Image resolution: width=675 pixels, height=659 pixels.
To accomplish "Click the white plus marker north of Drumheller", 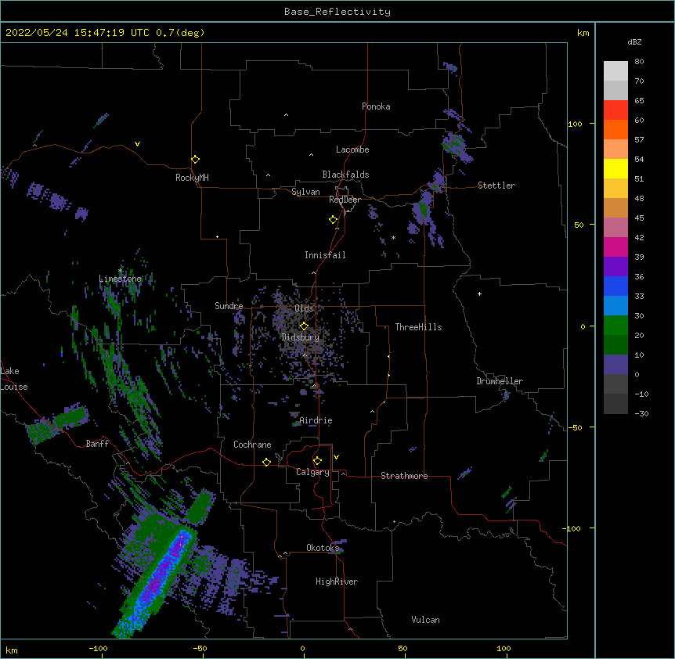I will point(479,293).
